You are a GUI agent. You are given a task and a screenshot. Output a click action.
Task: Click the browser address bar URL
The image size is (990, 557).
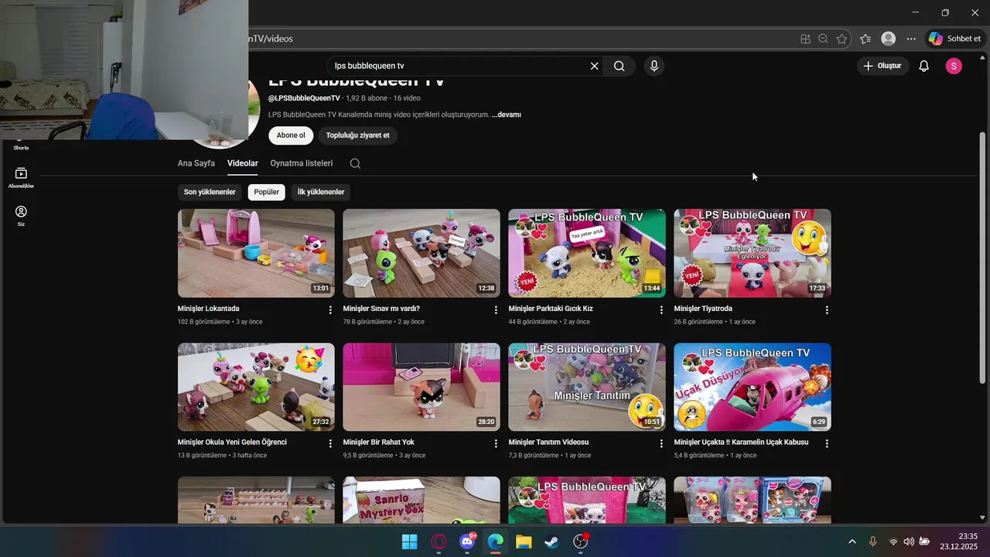click(271, 39)
